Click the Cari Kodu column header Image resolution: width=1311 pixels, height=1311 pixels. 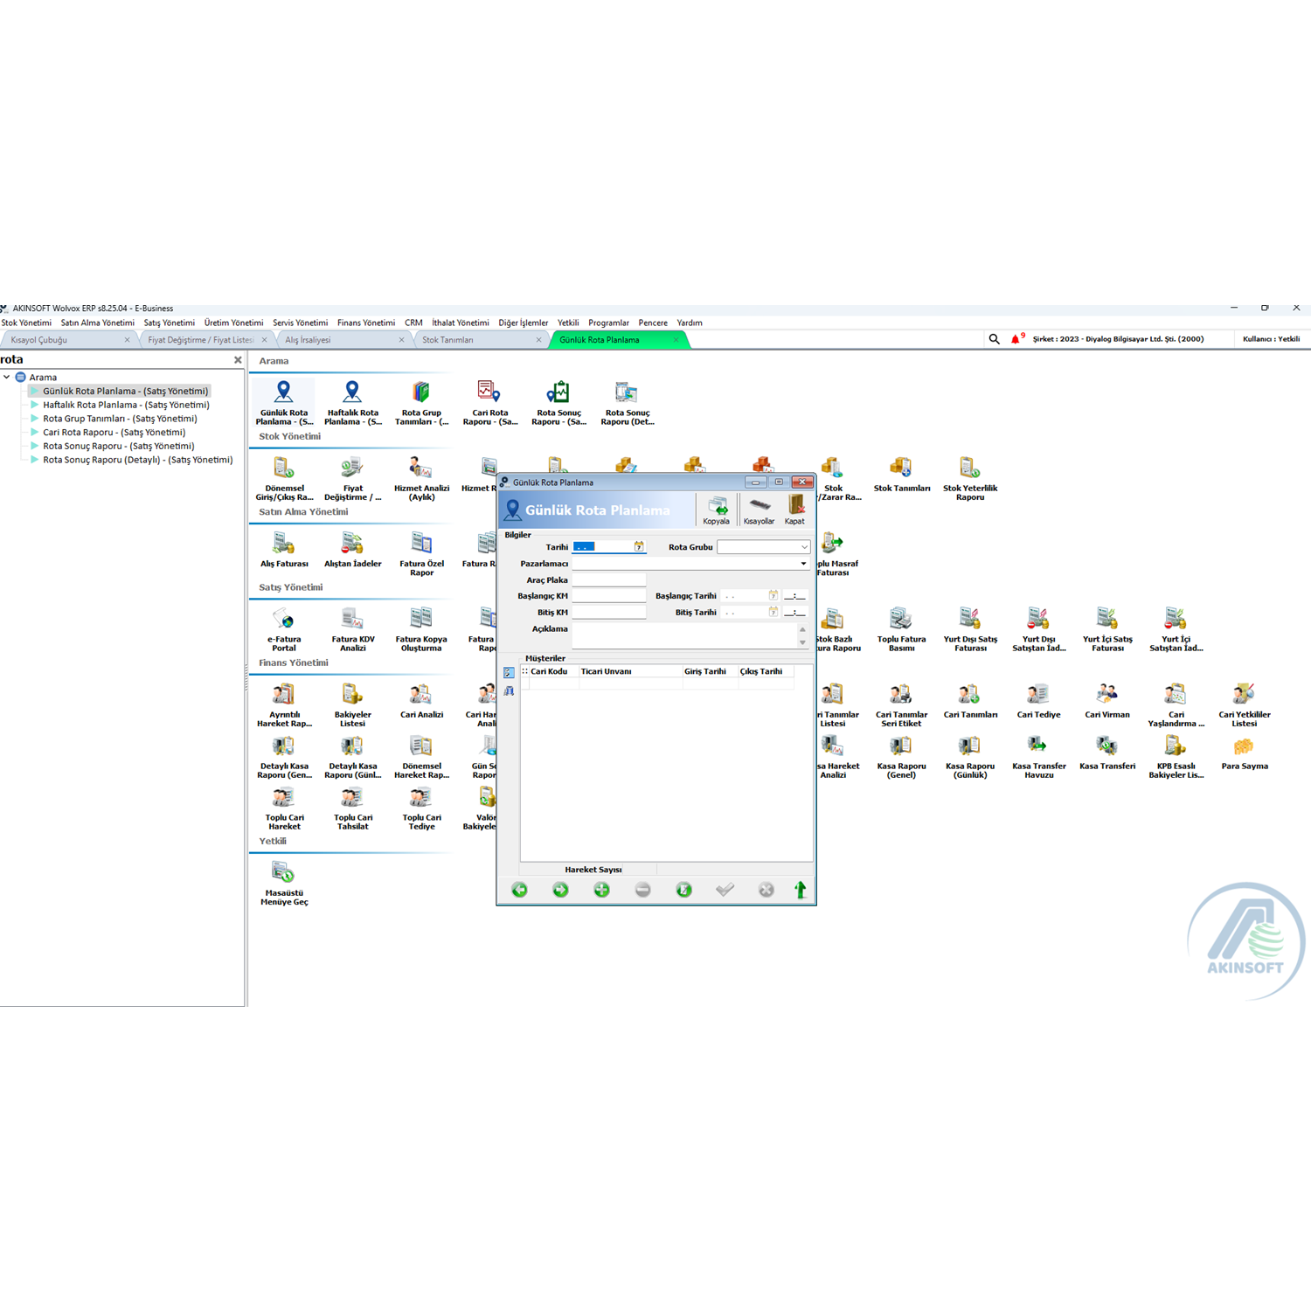[550, 671]
